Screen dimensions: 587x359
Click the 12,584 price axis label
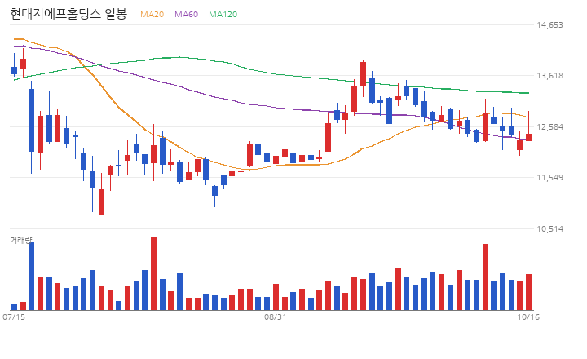(549, 127)
